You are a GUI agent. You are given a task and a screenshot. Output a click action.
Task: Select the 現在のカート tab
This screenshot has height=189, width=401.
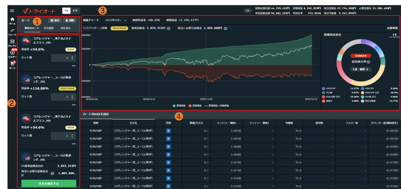32,28
